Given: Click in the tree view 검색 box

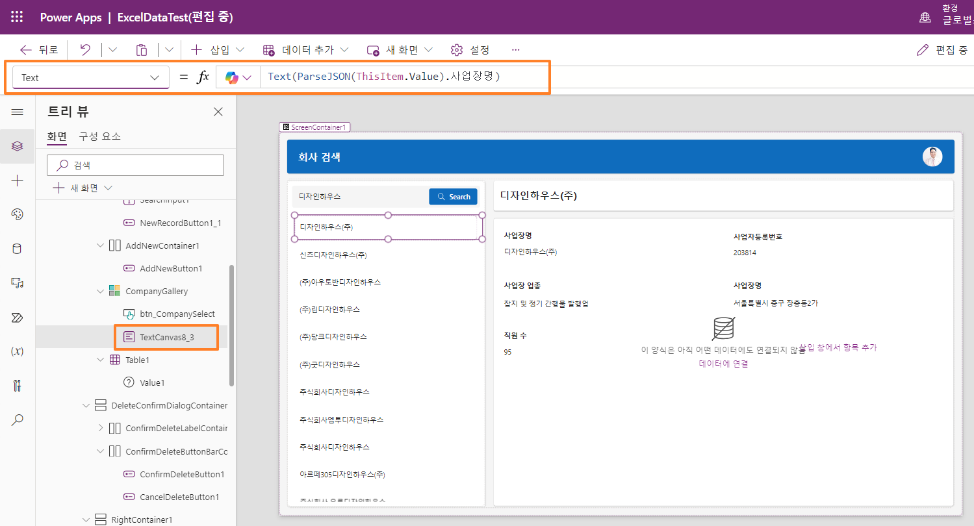Looking at the screenshot, I should pyautogui.click(x=135, y=165).
